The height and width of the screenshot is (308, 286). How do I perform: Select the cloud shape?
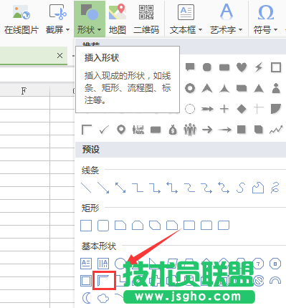tap(103, 298)
